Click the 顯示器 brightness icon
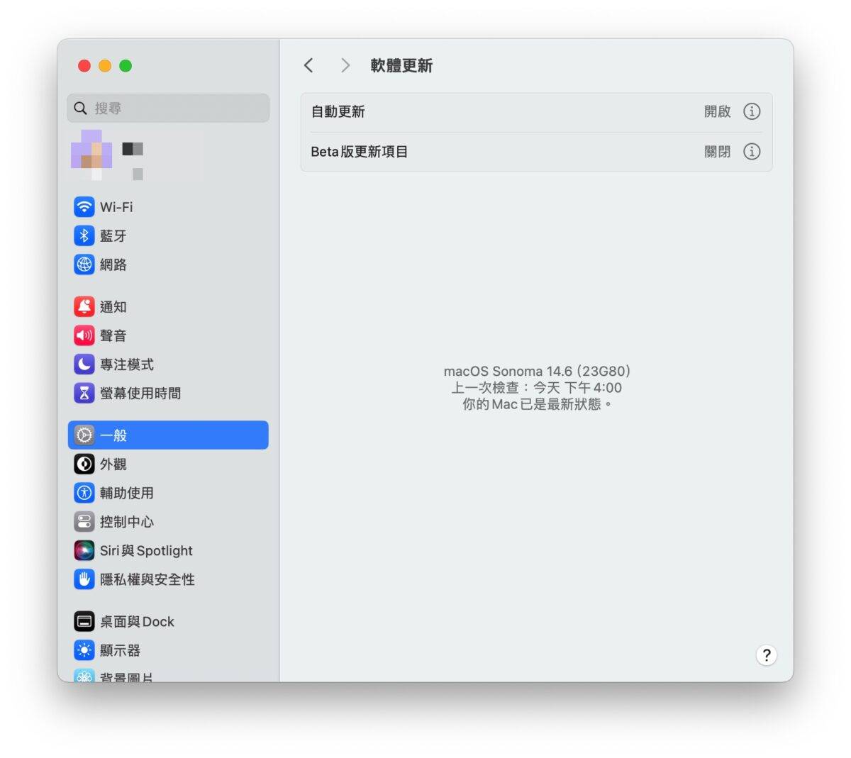The height and width of the screenshot is (758, 851). [x=84, y=650]
